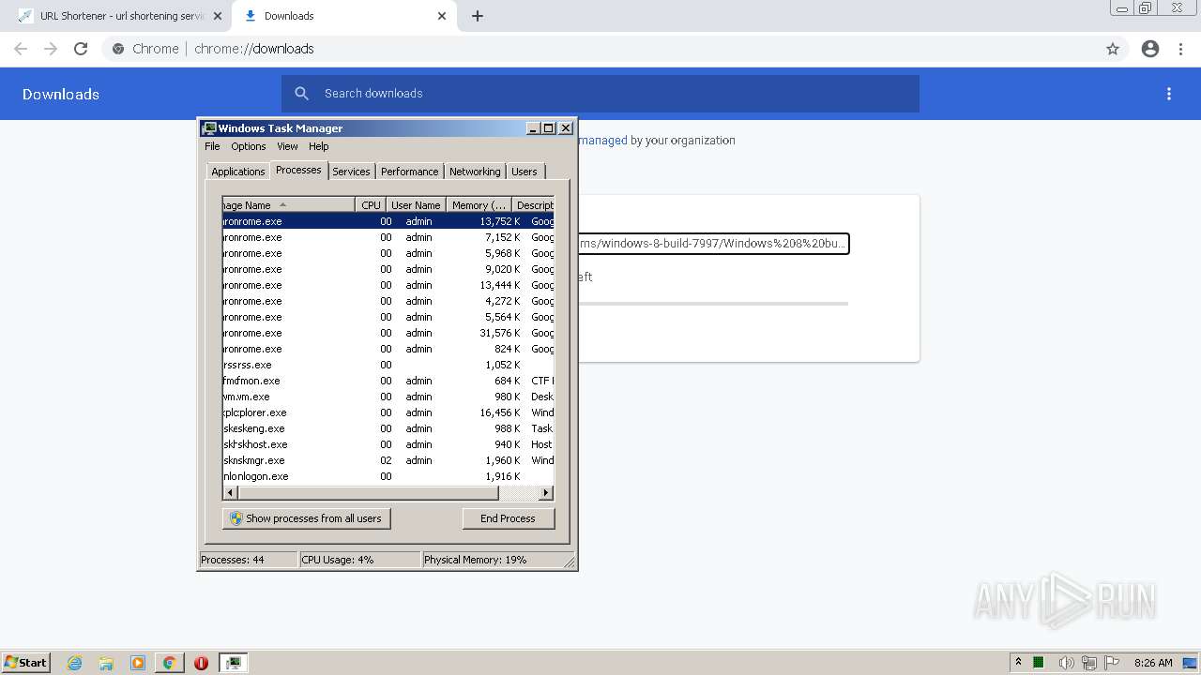Select the ctfmon.exe process row
Image resolution: width=1201 pixels, height=675 pixels.
tap(388, 381)
